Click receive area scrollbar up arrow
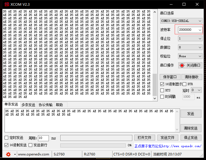Screen dimensions: 206x160 coord(155,12)
